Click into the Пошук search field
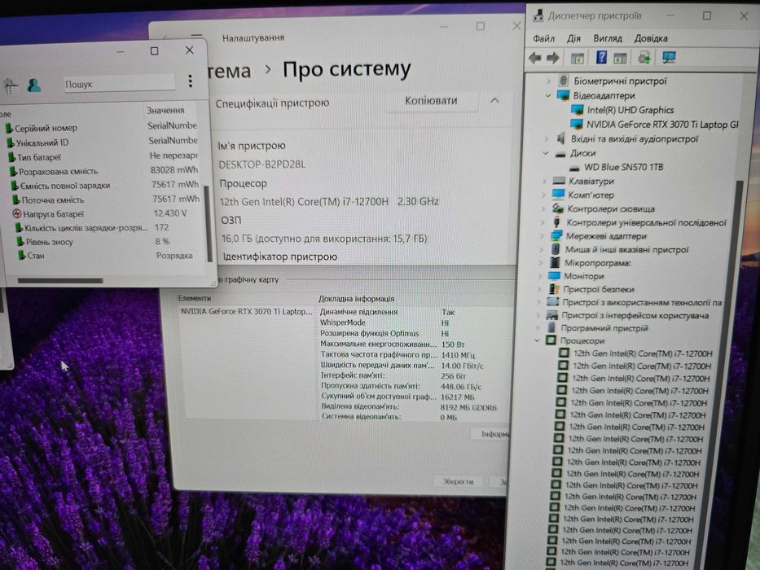760x570 pixels. (119, 84)
